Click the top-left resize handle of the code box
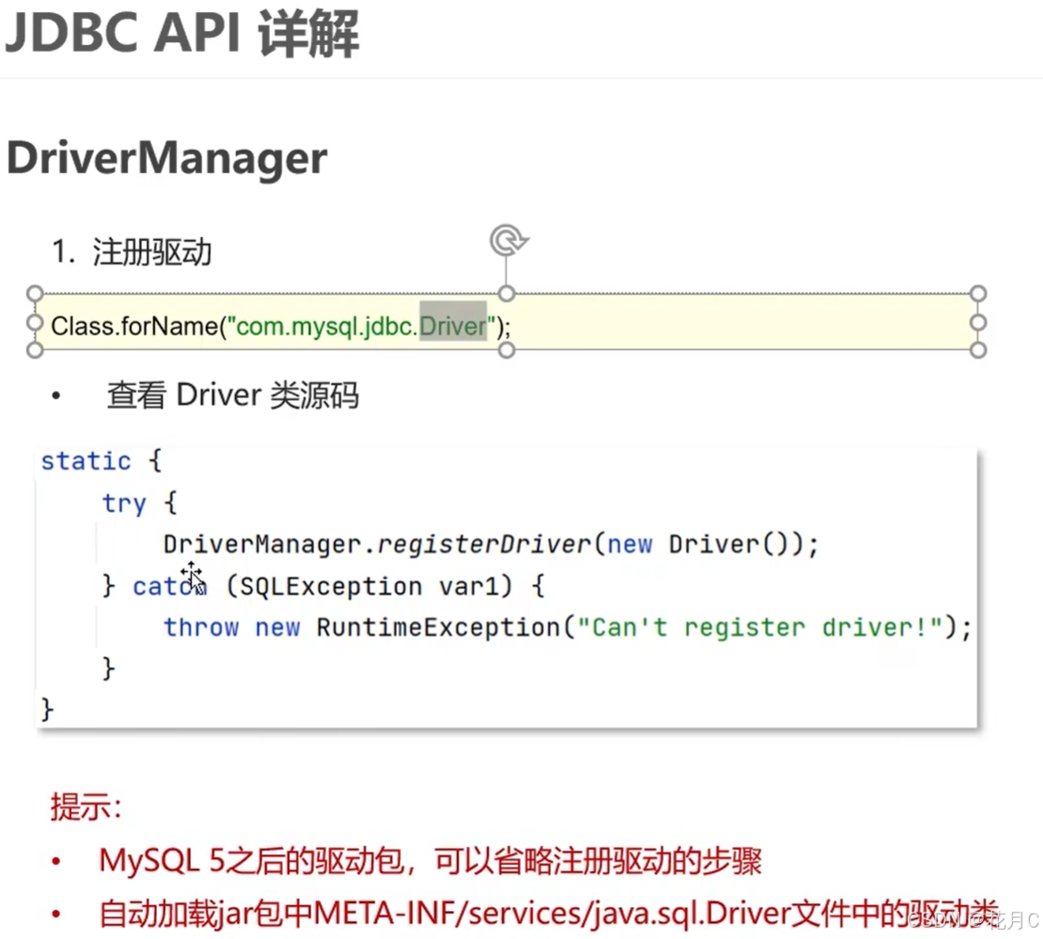Image resolution: width=1043 pixels, height=939 pixels. [x=35, y=293]
